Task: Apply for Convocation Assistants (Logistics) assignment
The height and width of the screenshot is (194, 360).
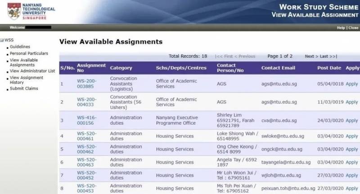Action: point(351,84)
